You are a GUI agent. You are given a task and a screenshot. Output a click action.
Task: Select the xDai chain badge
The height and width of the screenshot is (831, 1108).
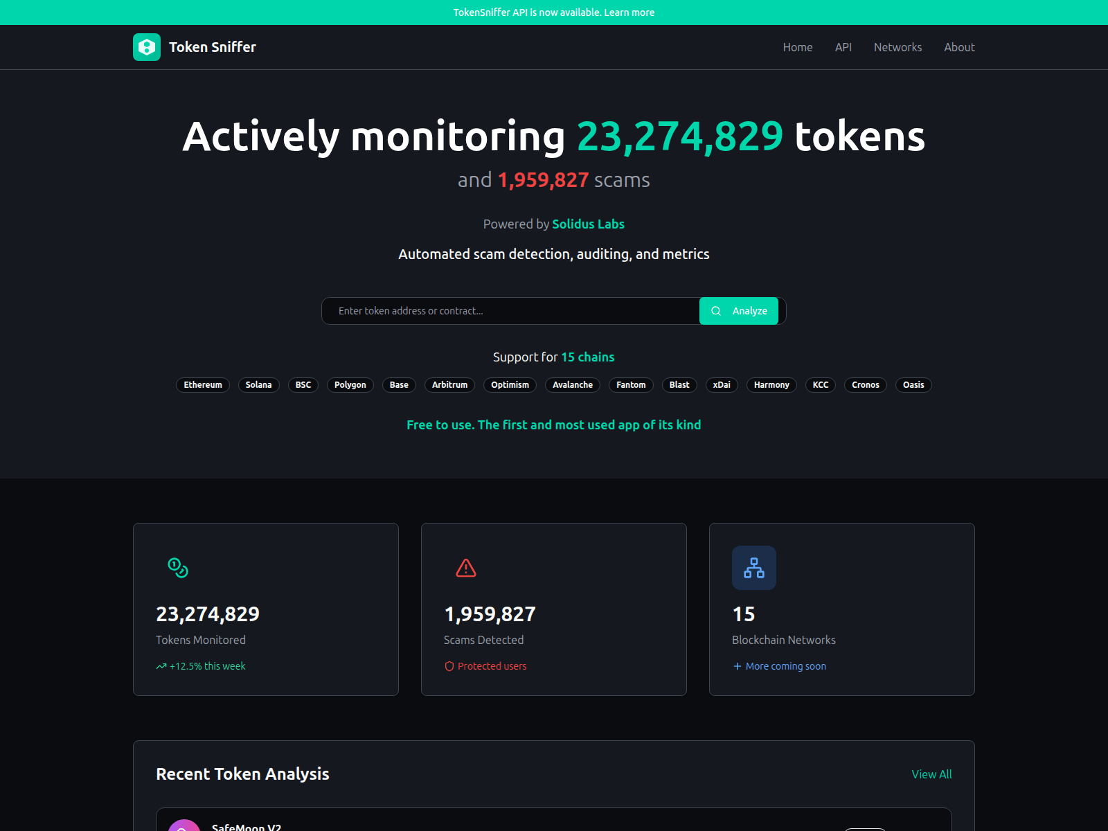coord(722,385)
